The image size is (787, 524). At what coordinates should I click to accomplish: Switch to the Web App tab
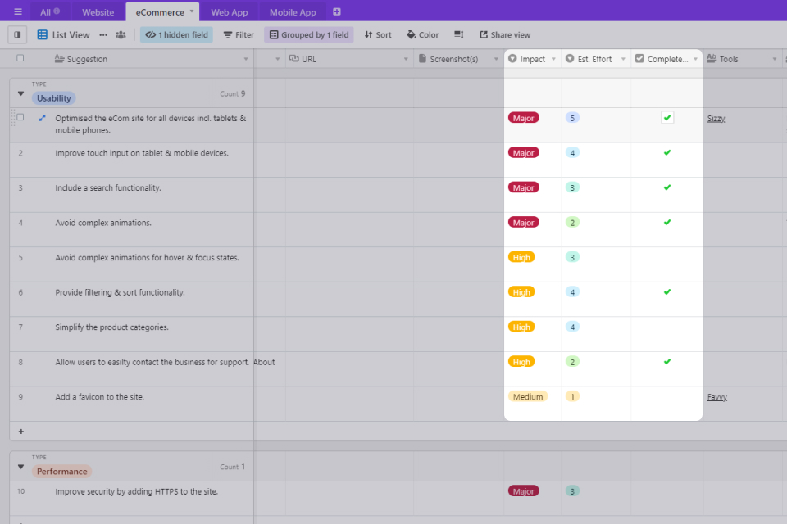point(230,12)
